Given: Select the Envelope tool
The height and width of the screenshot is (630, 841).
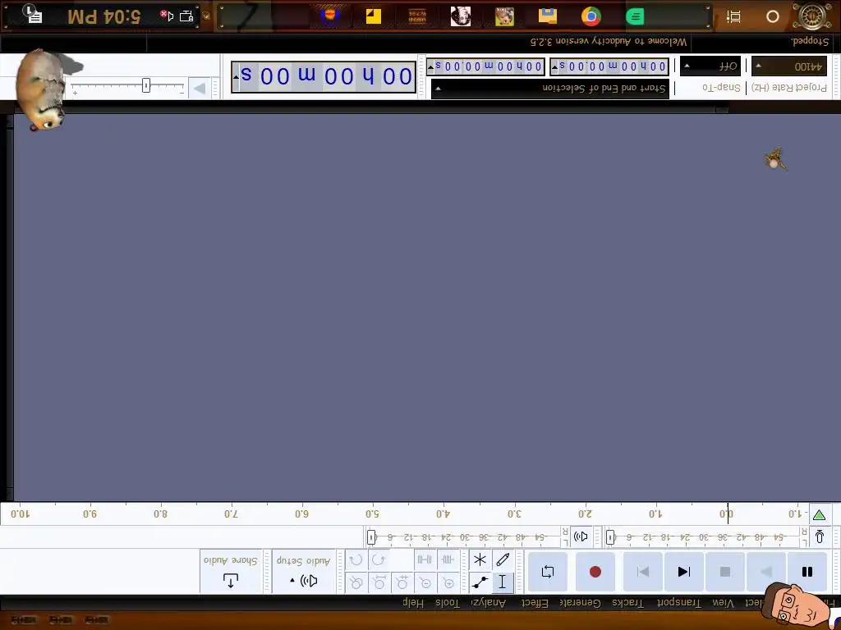Looking at the screenshot, I should coord(480,582).
